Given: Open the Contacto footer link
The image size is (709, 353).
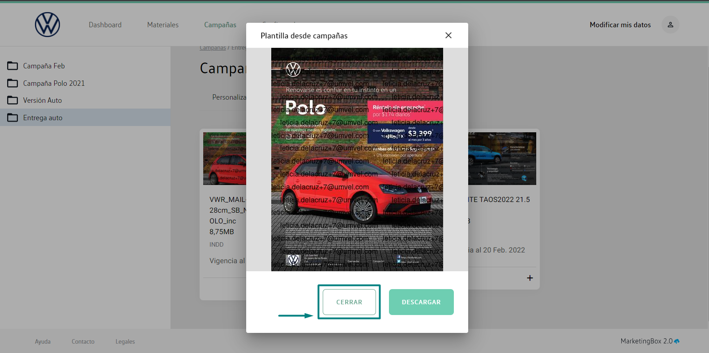Looking at the screenshot, I should click(83, 341).
